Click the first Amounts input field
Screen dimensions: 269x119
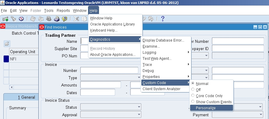[x=101, y=85]
